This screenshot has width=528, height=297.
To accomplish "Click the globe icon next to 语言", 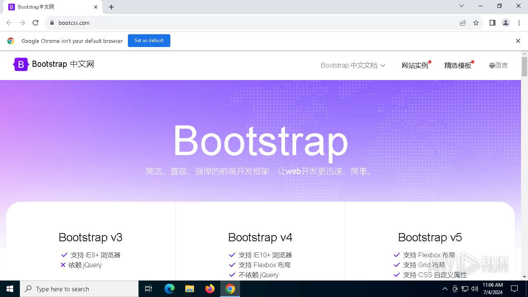I will (492, 66).
